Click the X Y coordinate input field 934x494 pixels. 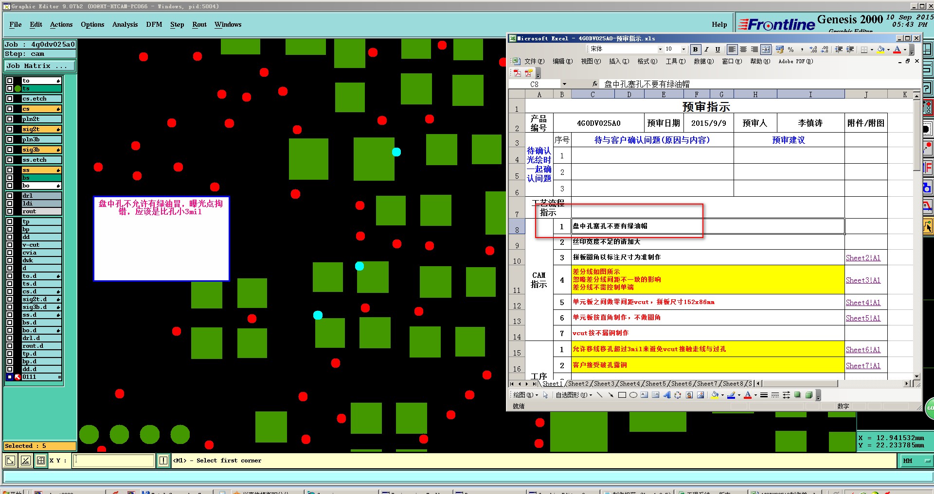pyautogui.click(x=113, y=460)
